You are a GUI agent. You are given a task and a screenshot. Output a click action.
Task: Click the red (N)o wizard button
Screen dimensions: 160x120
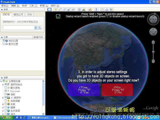tap(117, 90)
